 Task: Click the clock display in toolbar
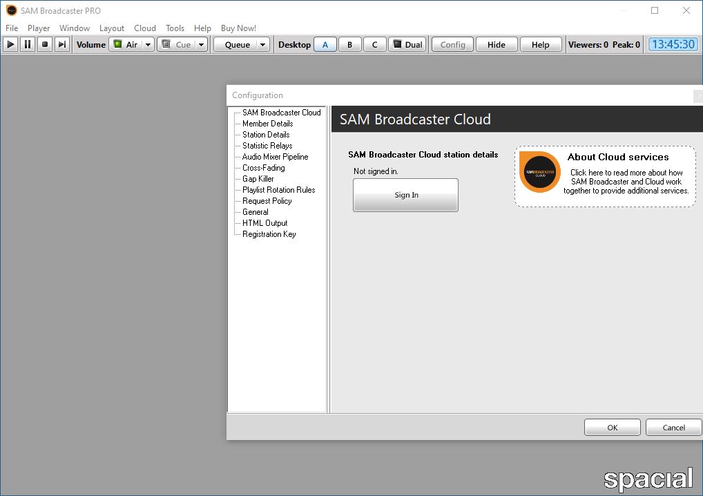coord(673,44)
